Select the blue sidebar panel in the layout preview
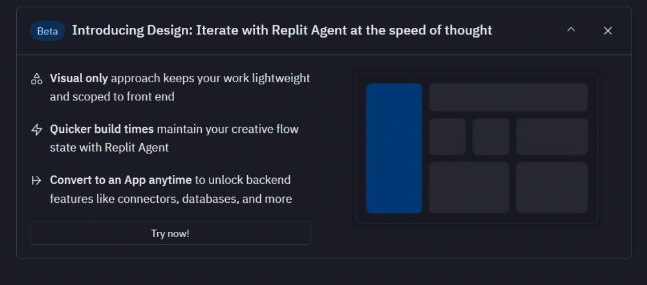This screenshot has height=285, width=647. coord(394,148)
